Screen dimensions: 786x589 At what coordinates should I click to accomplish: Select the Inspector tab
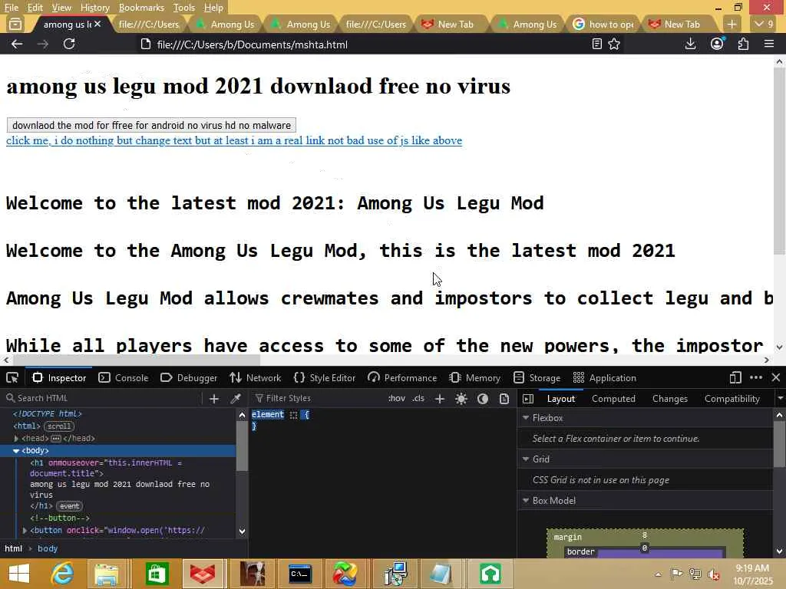click(x=59, y=377)
